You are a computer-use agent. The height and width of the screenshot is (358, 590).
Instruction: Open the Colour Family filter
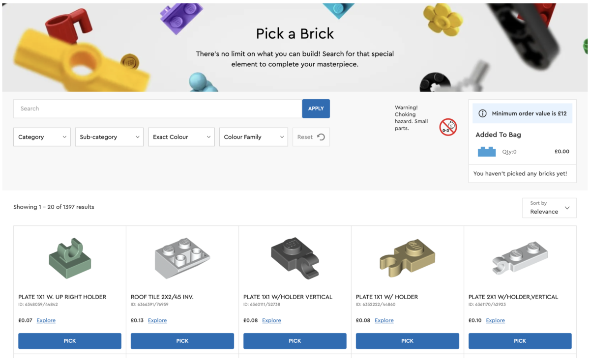point(253,137)
